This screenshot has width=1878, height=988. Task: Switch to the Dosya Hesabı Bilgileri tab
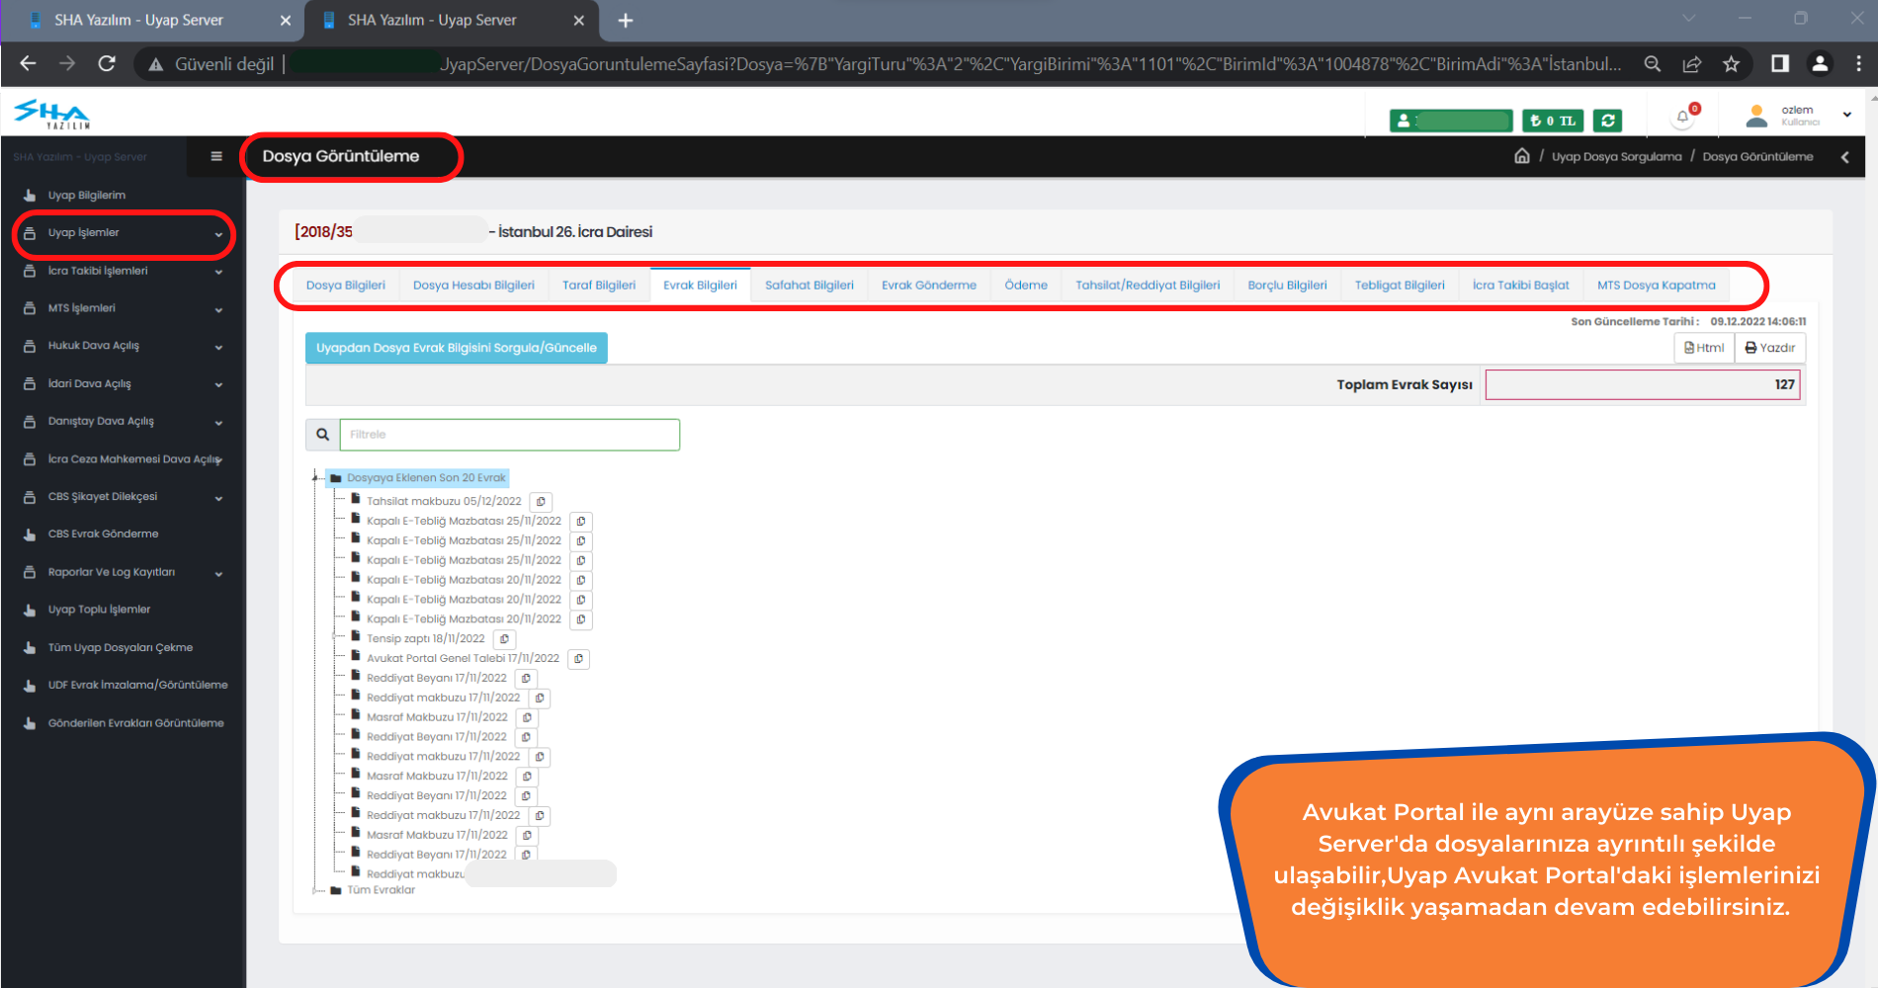click(473, 286)
